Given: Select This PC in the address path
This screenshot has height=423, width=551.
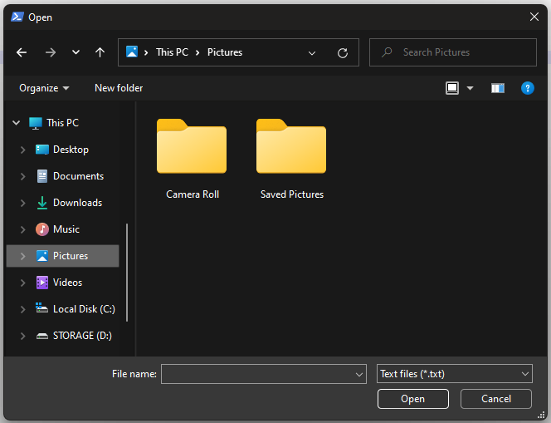Looking at the screenshot, I should (173, 52).
